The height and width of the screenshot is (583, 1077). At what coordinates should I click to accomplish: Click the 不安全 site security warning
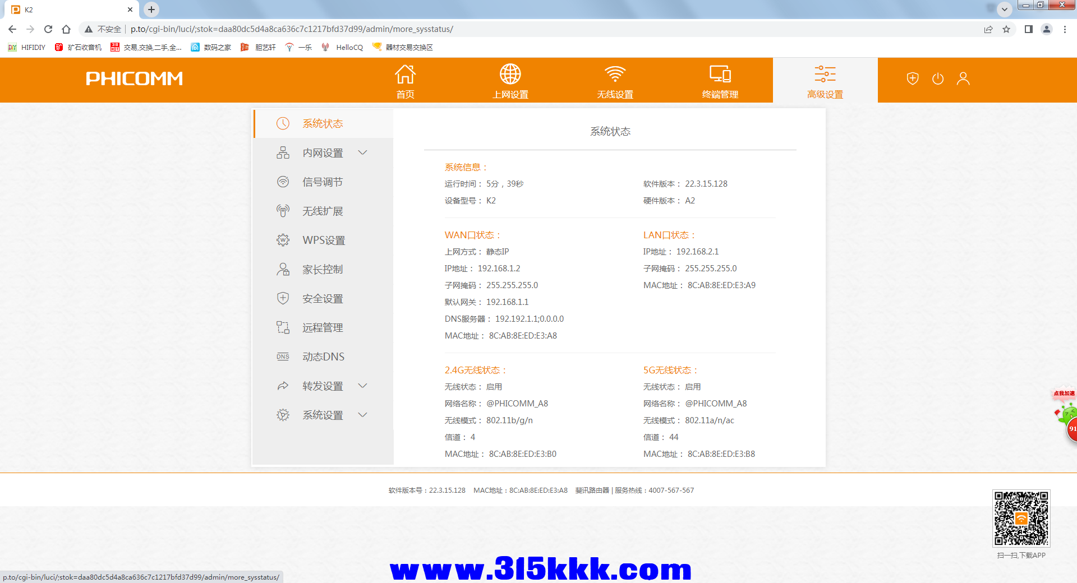coord(103,29)
